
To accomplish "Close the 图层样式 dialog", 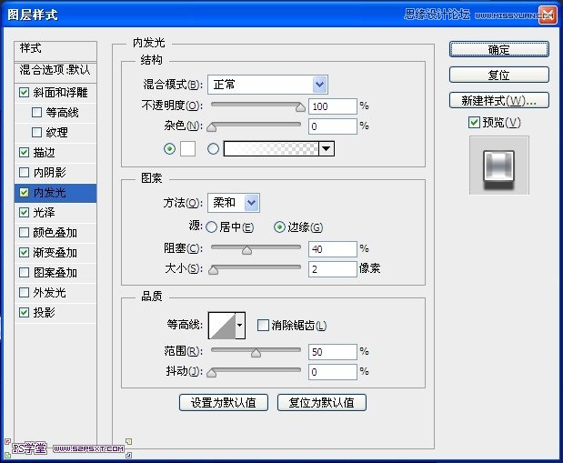I will pyautogui.click(x=548, y=15).
